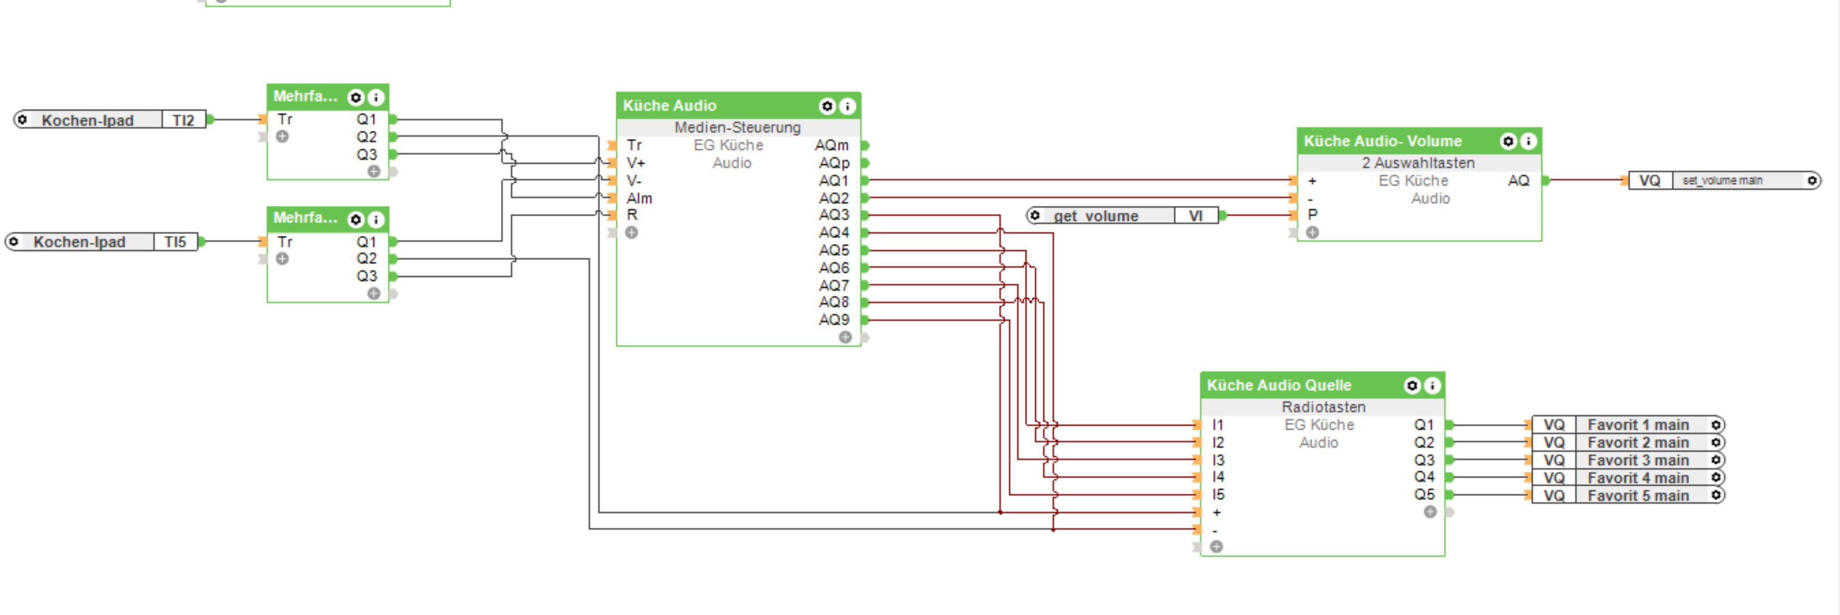Image resolution: width=1840 pixels, height=615 pixels.
Task: Click Q1 output connector of upper Mehrfa... block
Action: [x=393, y=120]
